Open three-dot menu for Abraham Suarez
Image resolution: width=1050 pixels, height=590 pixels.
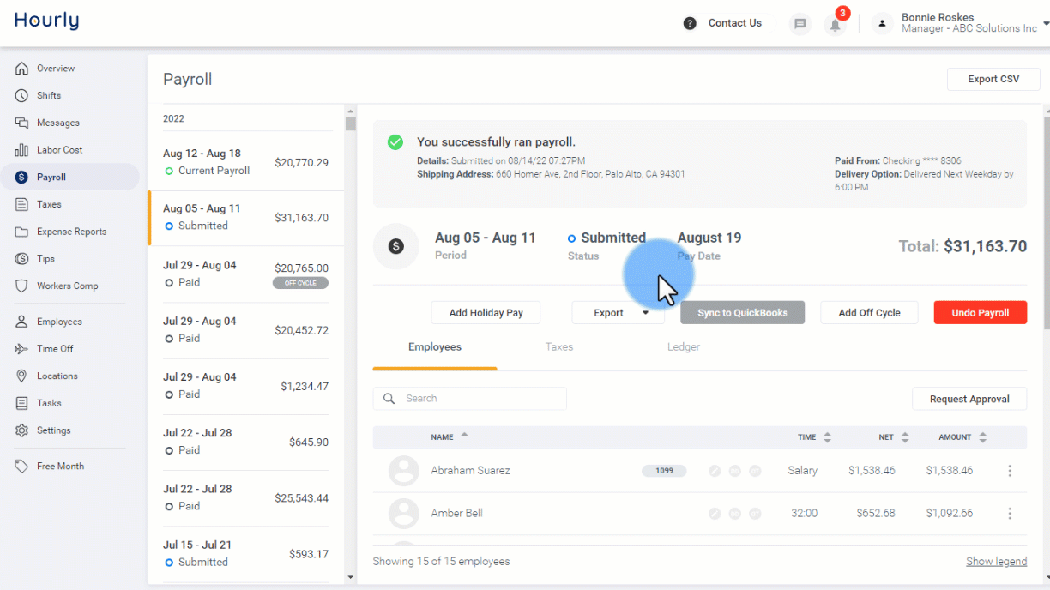click(1010, 471)
